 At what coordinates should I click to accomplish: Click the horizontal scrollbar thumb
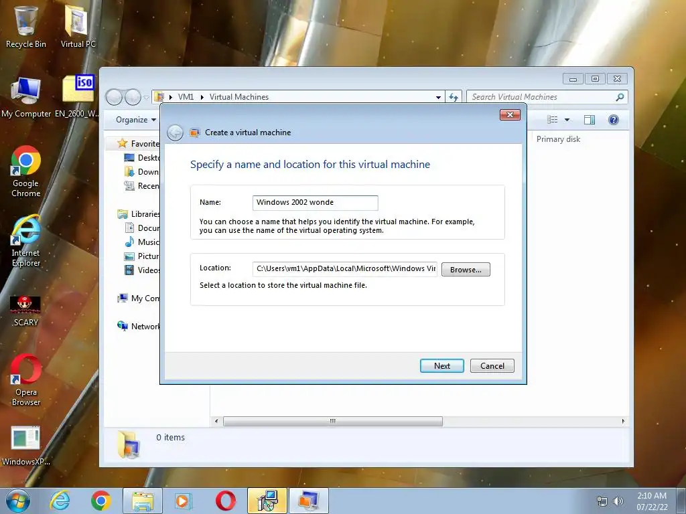click(332, 422)
